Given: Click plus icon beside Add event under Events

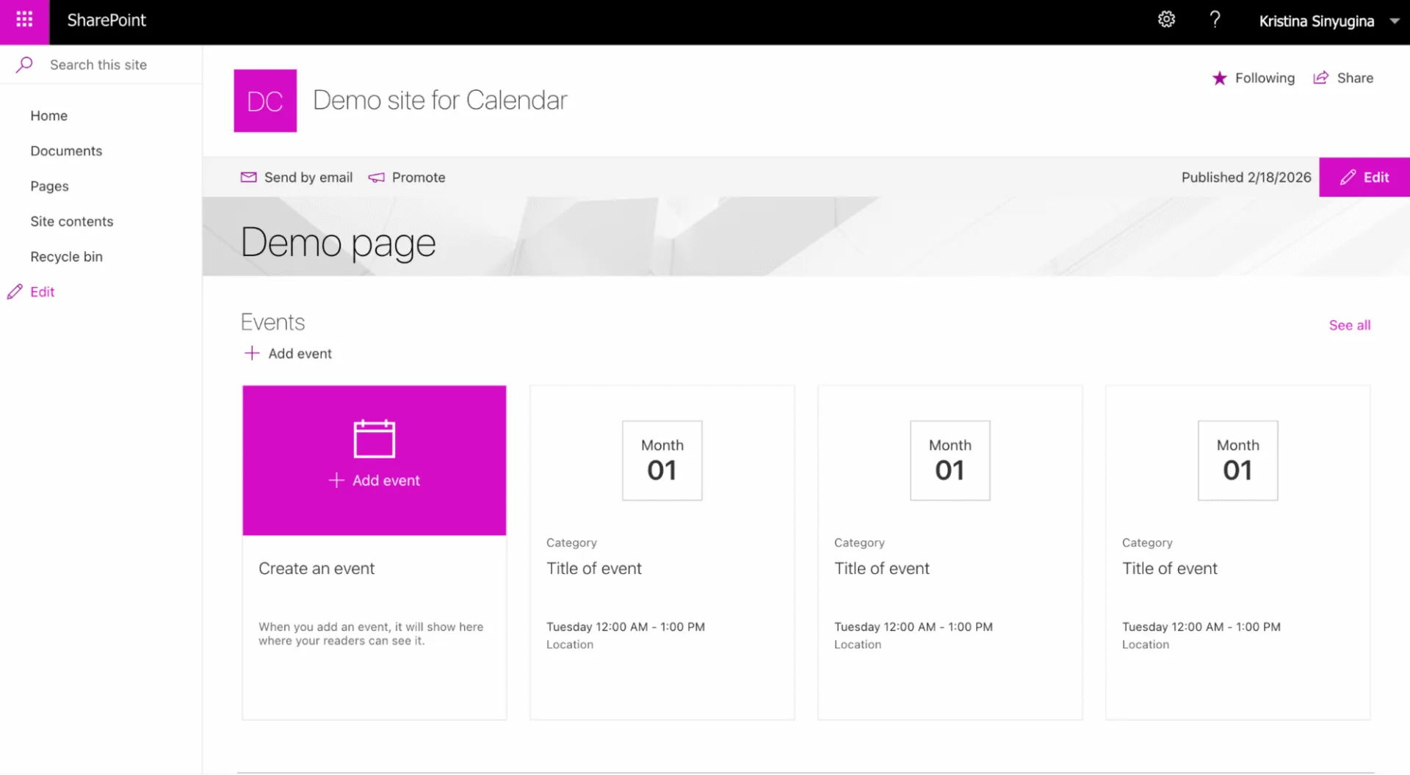Looking at the screenshot, I should pos(251,353).
